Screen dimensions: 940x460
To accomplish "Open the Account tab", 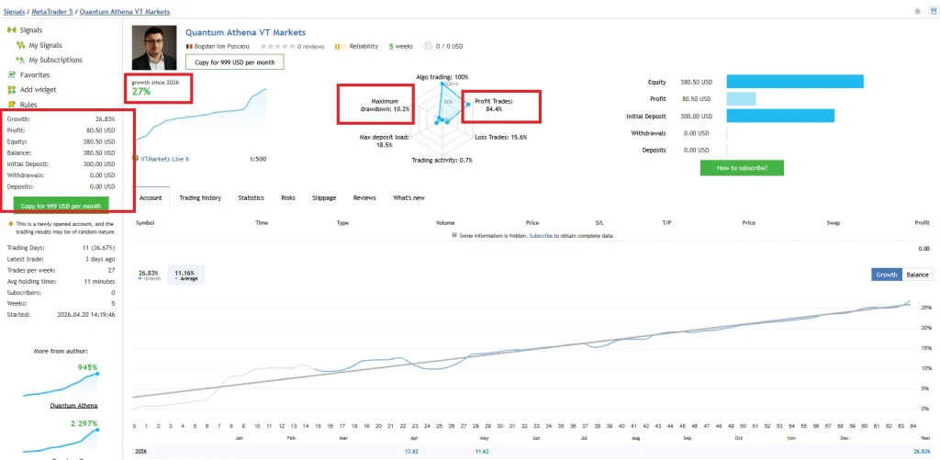I will (x=151, y=197).
